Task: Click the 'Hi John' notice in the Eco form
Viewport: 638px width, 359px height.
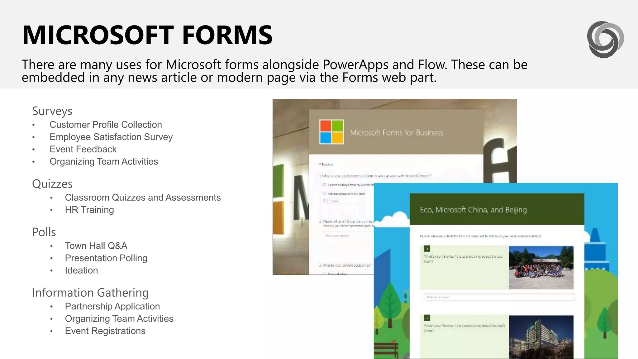Action: point(481,236)
